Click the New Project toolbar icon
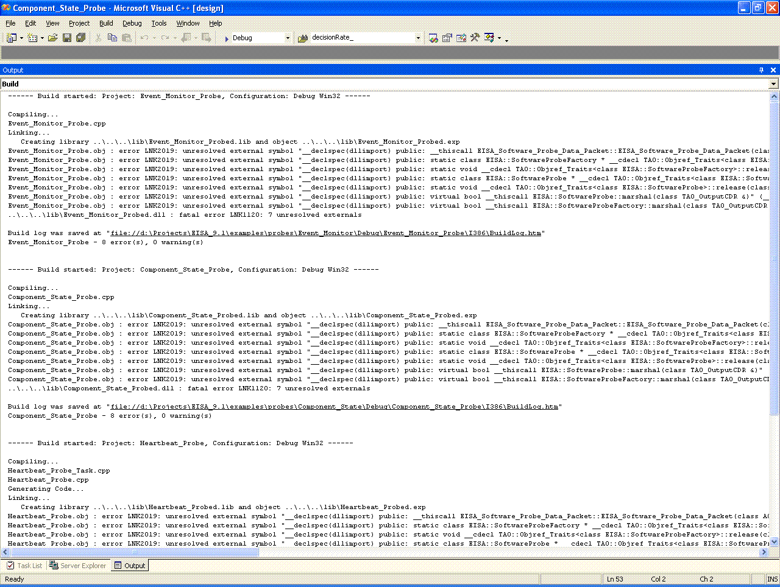Viewport: 780px width, 587px height. [11, 38]
